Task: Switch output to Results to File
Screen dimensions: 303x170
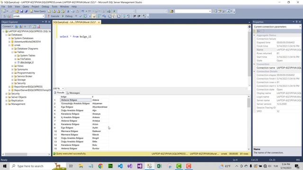Action: [x=119, y=16]
